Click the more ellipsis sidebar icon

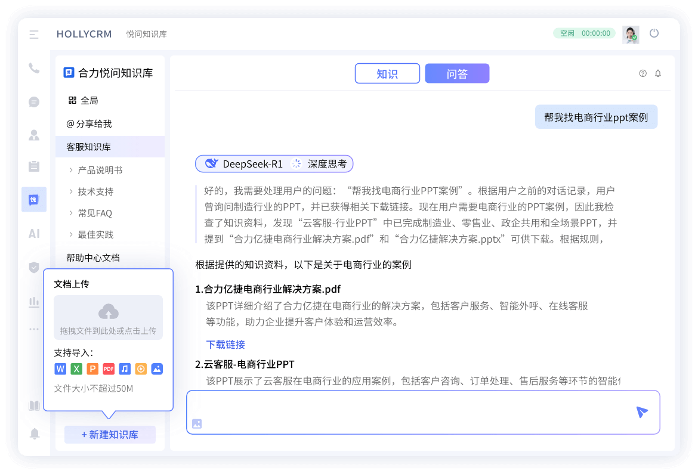[x=34, y=329]
